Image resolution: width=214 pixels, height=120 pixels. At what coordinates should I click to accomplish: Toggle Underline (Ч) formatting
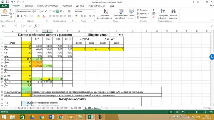pyautogui.click(x=25, y=16)
